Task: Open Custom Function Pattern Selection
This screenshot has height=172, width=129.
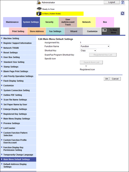Action: point(18,134)
